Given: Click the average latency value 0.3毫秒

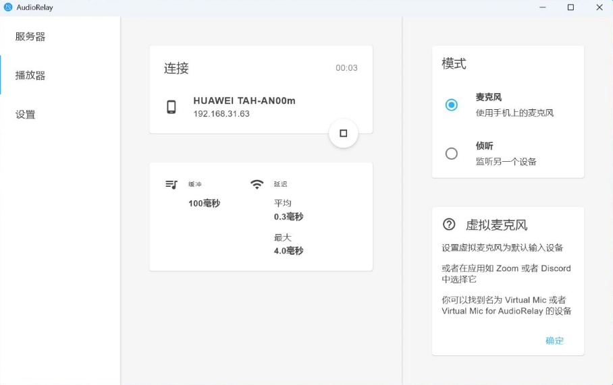Looking at the screenshot, I should (288, 216).
